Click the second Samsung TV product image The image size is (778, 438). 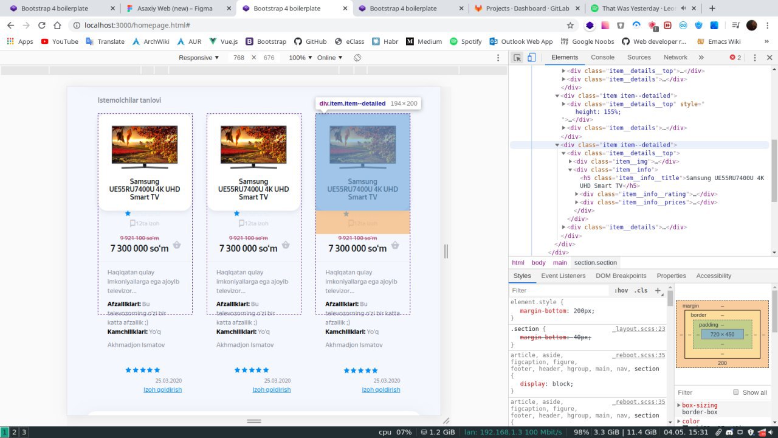(x=253, y=147)
